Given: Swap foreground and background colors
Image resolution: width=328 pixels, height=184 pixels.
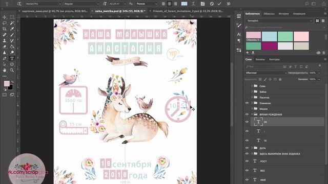Looking at the screenshot, I should click(x=12, y=82).
